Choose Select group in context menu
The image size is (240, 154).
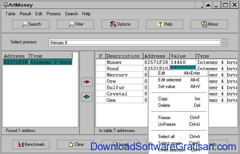coord(179,143)
